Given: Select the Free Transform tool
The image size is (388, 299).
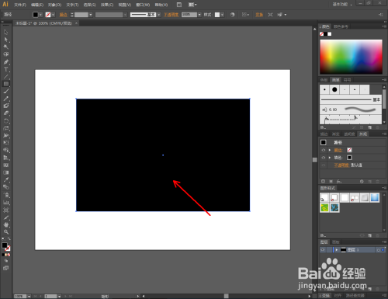Looking at the screenshot, I should tap(6, 143).
